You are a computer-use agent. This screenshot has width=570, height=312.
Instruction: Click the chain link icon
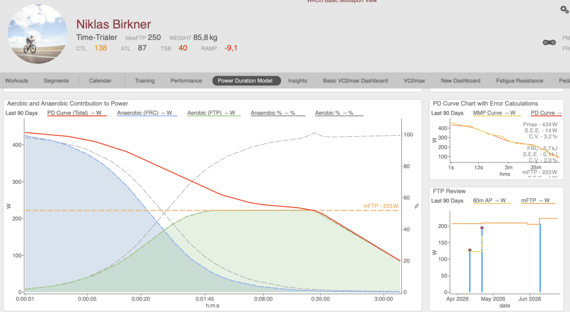point(549,42)
